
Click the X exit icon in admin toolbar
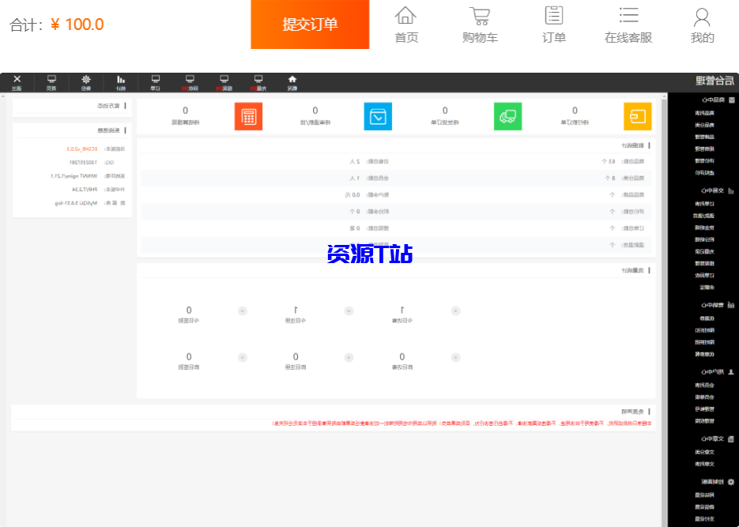(17, 82)
